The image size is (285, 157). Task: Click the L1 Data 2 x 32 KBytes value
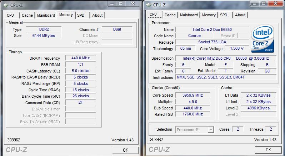[x=259, y=95]
